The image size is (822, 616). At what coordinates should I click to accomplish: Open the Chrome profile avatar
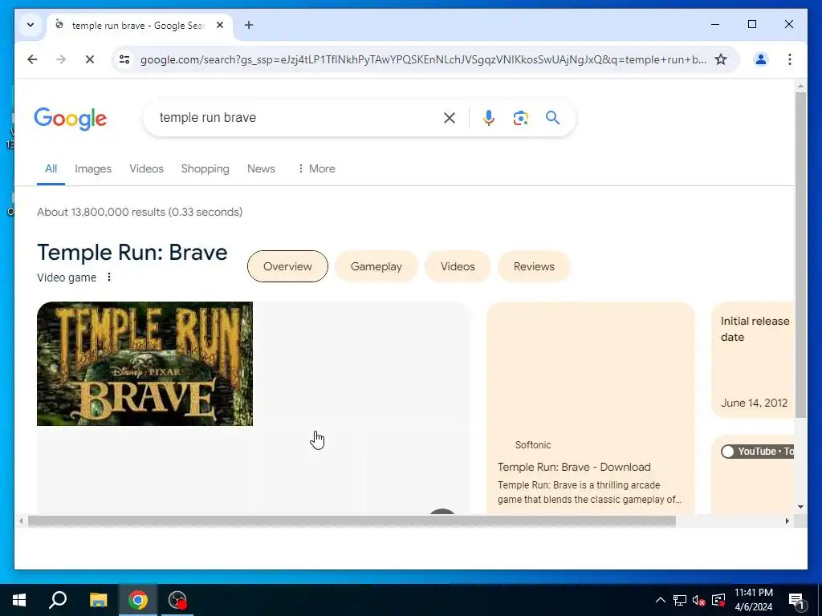tap(761, 59)
